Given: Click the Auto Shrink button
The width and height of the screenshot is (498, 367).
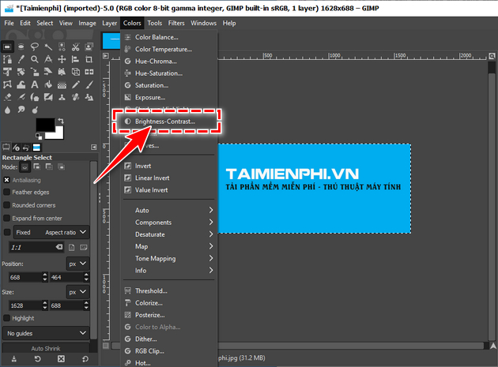Looking at the screenshot, I should [46, 348].
